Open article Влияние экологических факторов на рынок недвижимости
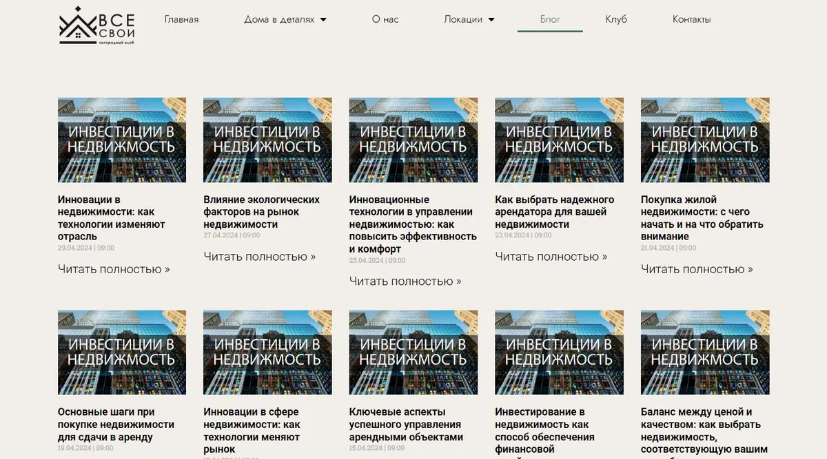The height and width of the screenshot is (459, 827). [x=262, y=212]
